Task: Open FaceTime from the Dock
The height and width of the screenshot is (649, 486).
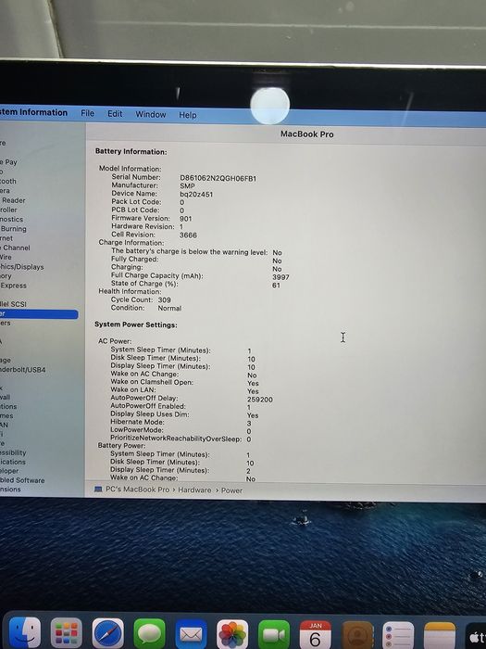Action: (x=274, y=634)
